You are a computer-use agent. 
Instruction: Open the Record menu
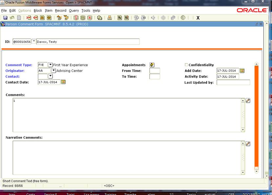60,10
